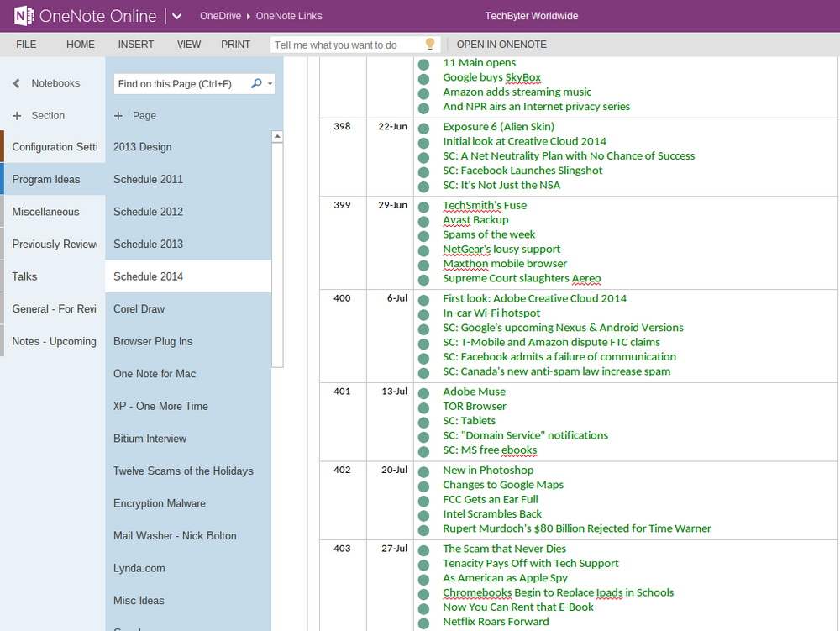Open the Browser Plug Ins page

[188, 341]
